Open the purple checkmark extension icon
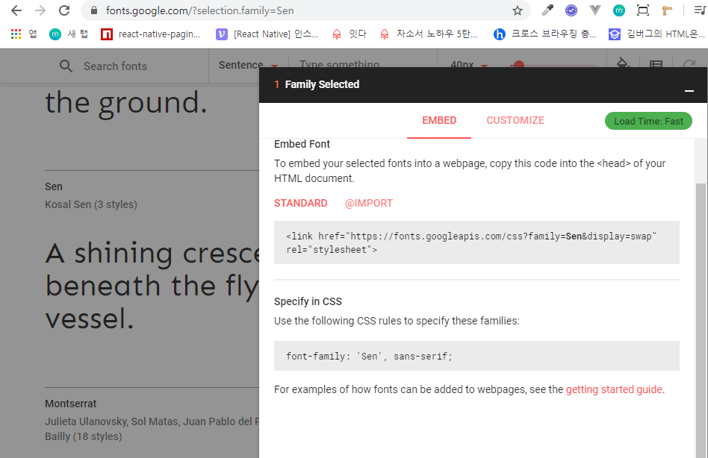 click(571, 10)
